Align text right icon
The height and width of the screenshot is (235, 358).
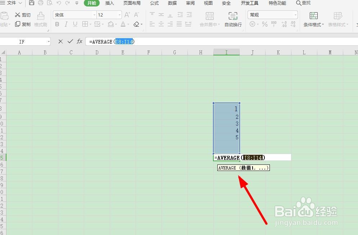pos(170,24)
